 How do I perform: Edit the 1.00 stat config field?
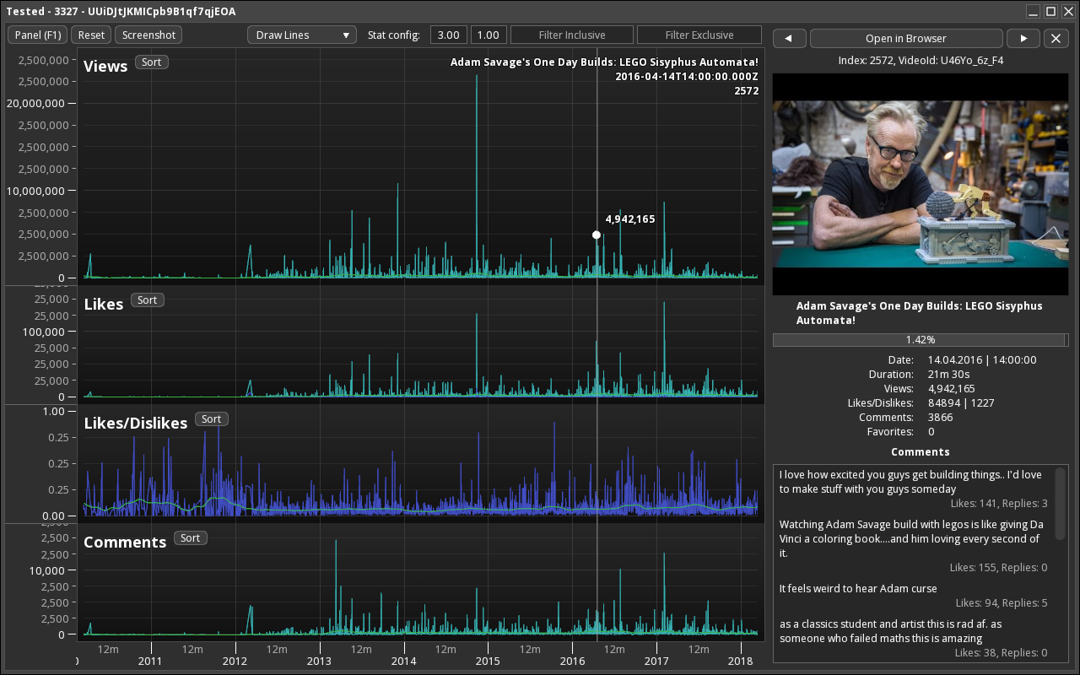488,35
